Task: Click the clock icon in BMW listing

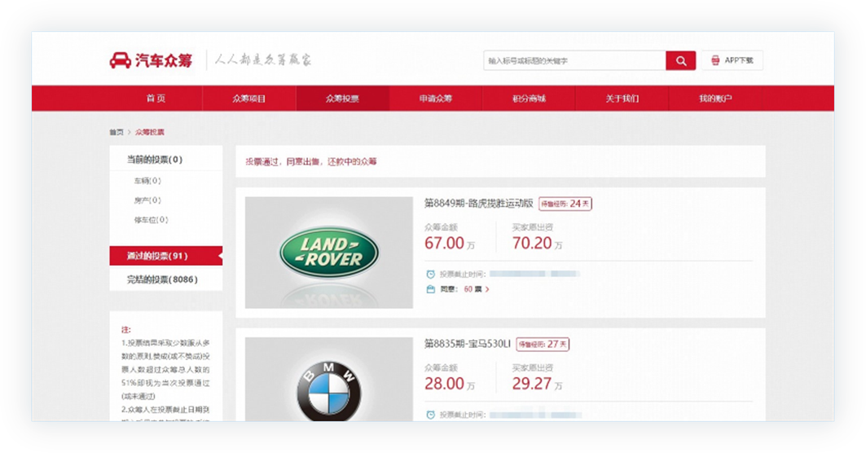Action: [430, 415]
